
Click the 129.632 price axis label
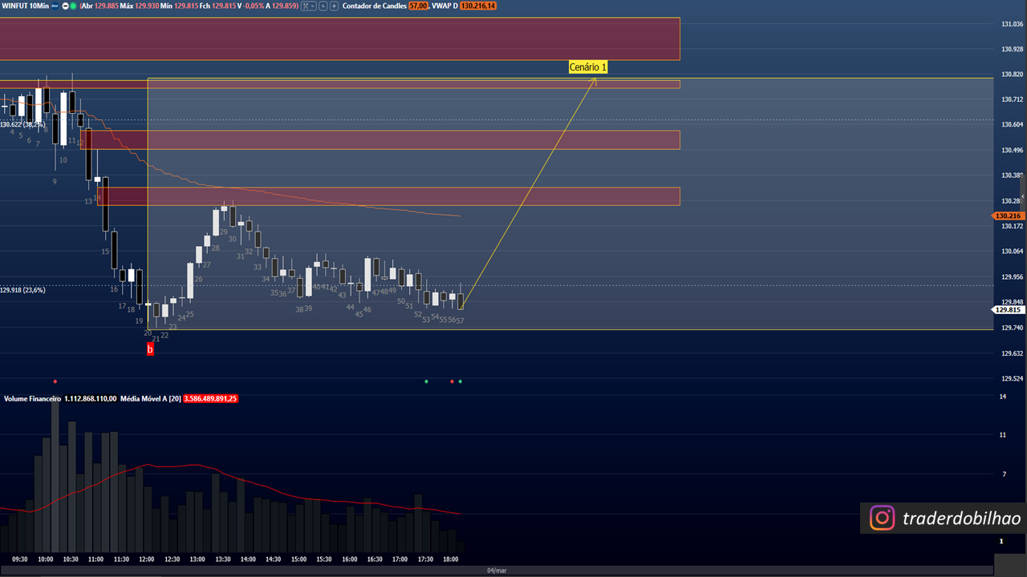pyautogui.click(x=1012, y=353)
